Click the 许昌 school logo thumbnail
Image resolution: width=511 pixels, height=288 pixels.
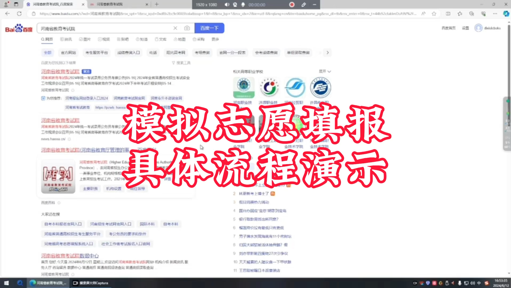click(321, 88)
